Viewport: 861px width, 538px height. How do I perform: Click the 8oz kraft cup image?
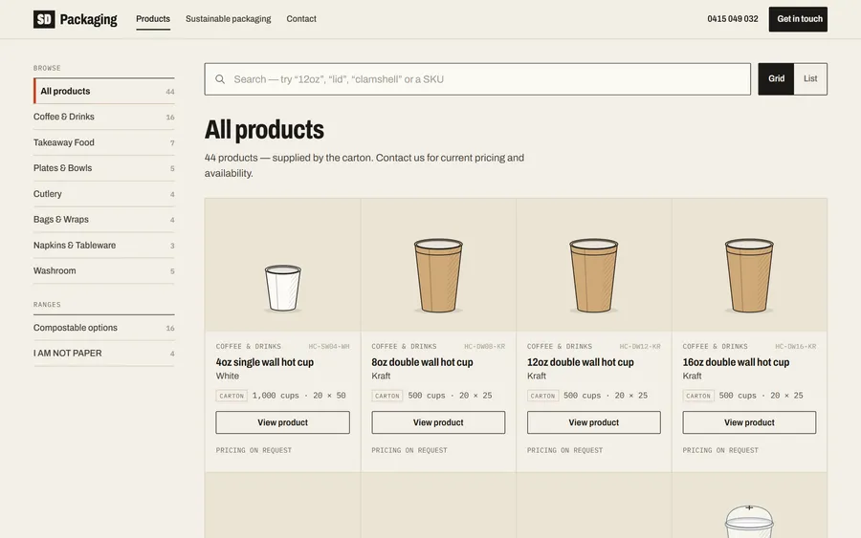click(438, 275)
